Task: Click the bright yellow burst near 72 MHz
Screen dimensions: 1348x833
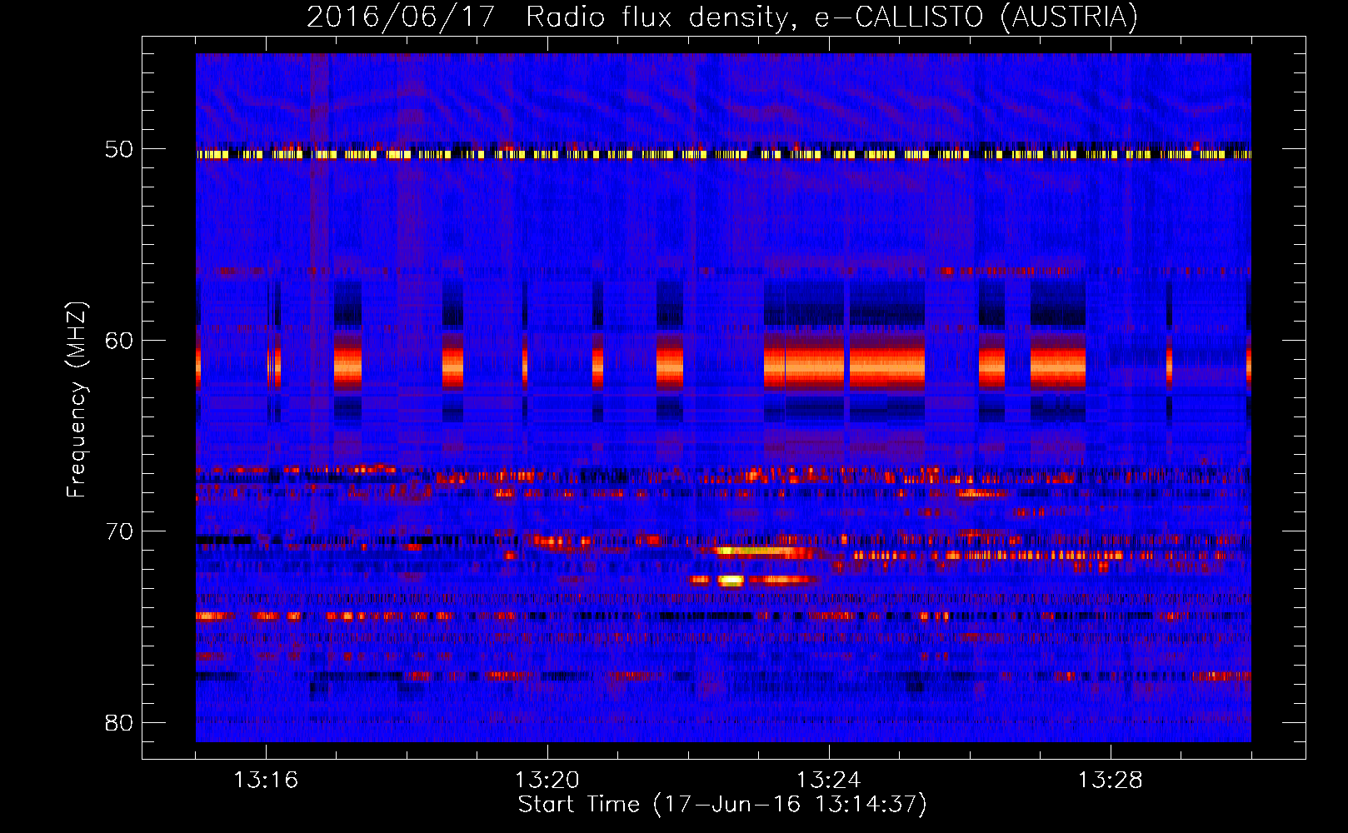Action: coord(731,581)
